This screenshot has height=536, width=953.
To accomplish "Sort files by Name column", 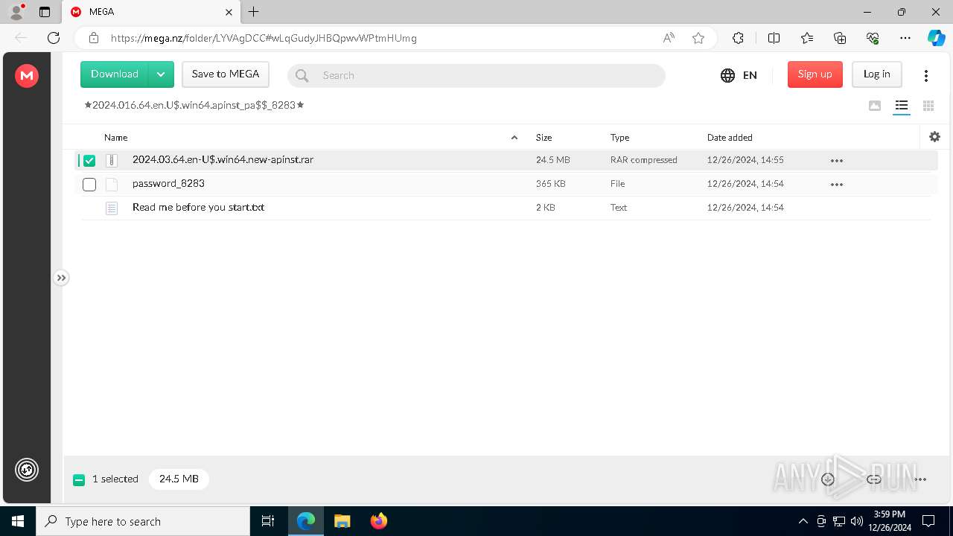I will [x=116, y=138].
